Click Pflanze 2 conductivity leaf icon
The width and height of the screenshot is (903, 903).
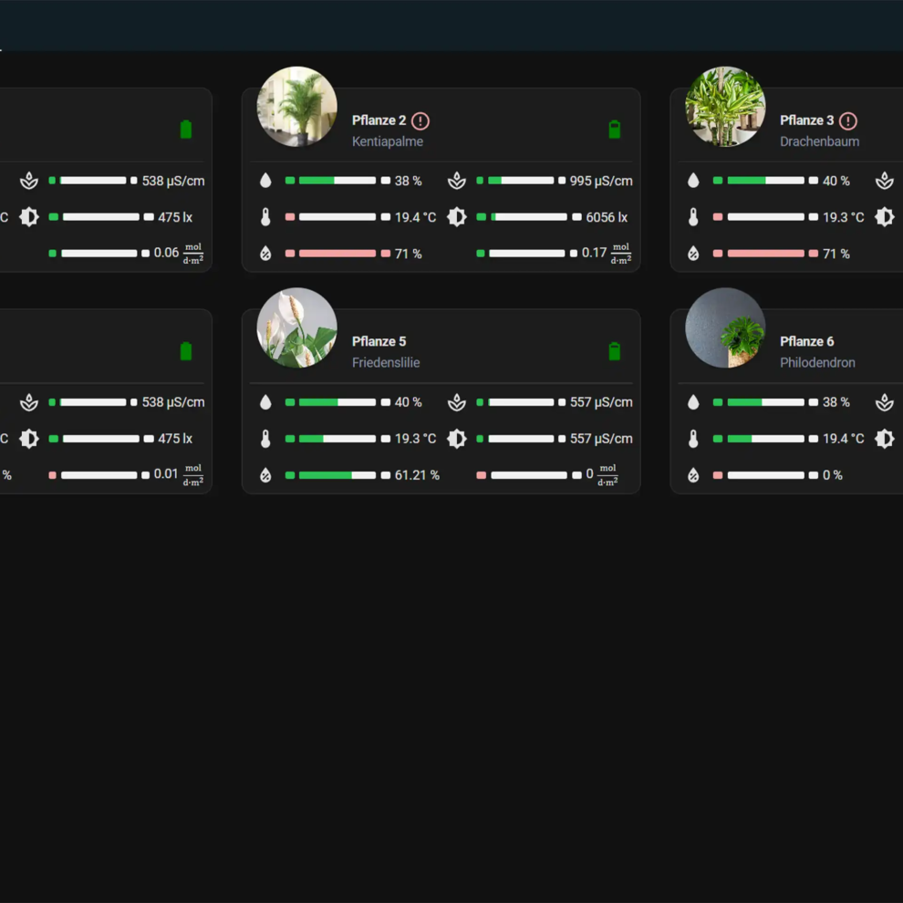(x=457, y=181)
